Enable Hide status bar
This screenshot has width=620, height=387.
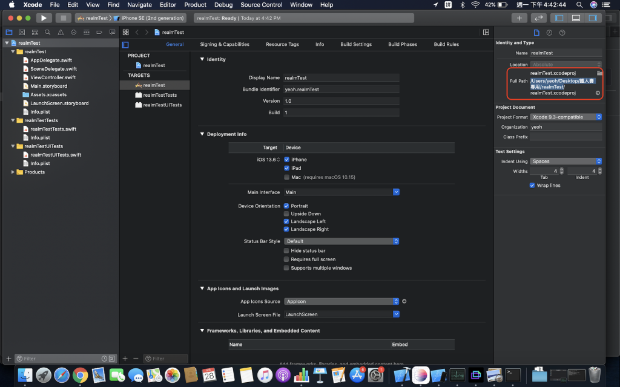[286, 251]
